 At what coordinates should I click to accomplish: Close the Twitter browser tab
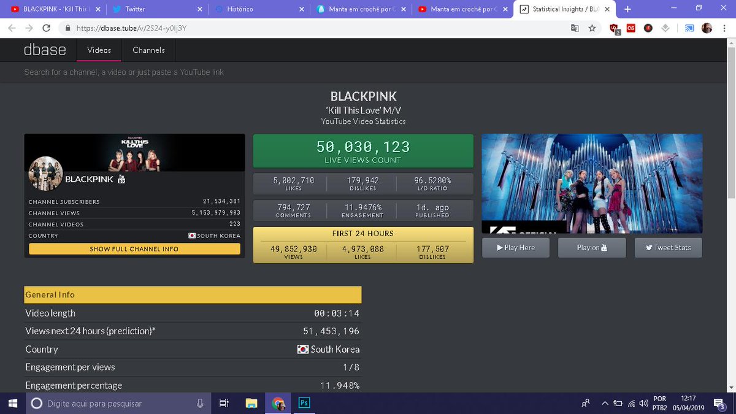(199, 9)
